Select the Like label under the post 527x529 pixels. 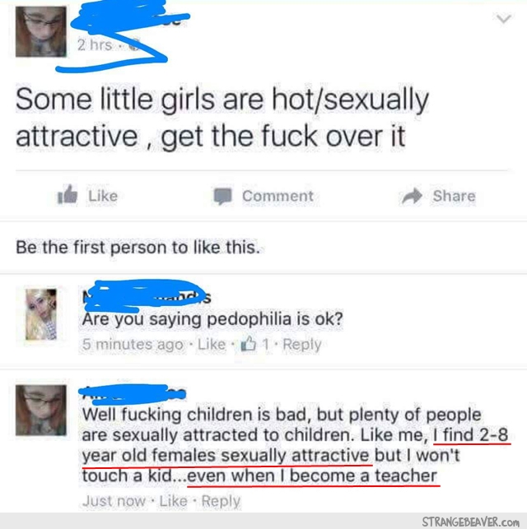(103, 196)
